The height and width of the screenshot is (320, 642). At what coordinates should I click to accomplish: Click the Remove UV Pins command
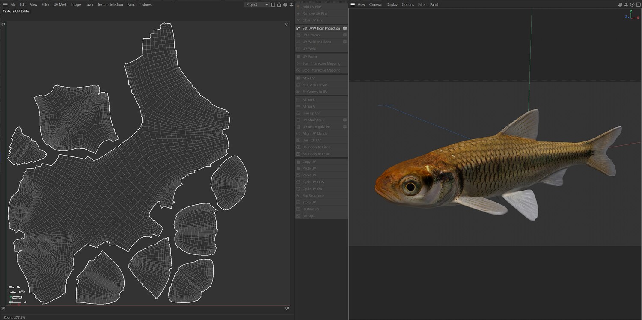321,14
